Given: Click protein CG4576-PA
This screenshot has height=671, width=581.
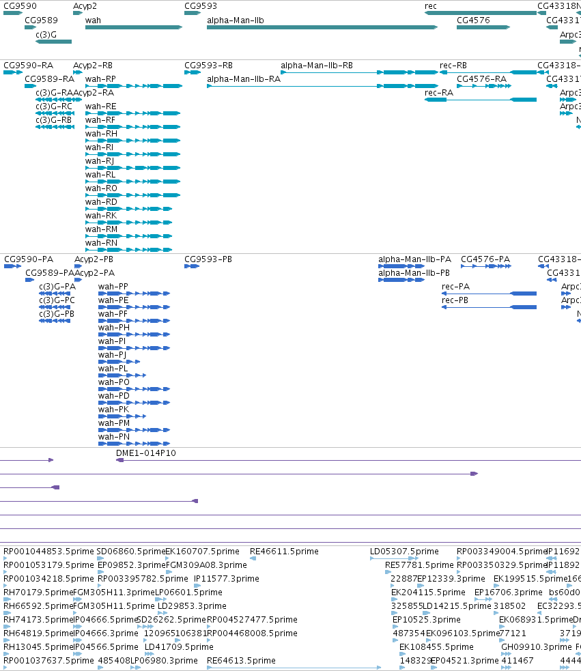Looking at the screenshot, I should click(x=486, y=266).
